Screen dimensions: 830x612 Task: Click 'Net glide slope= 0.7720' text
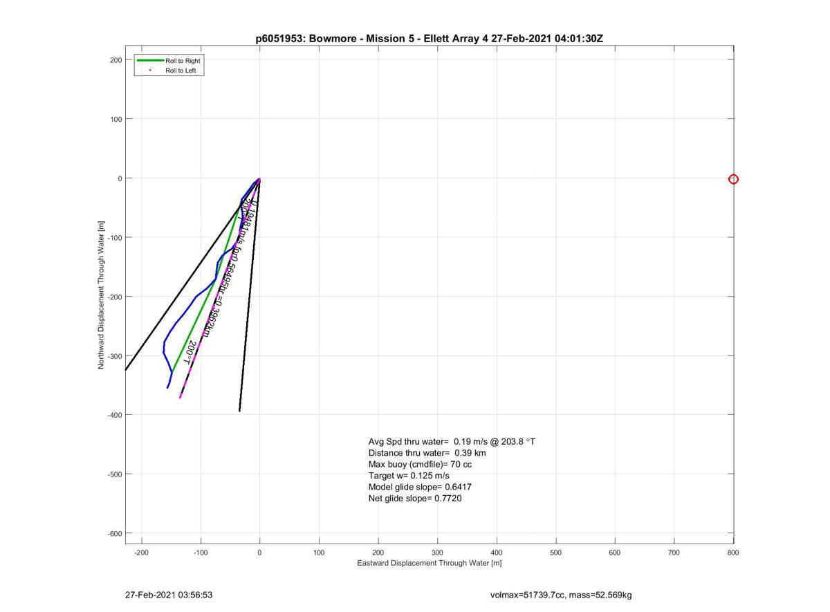click(x=415, y=498)
